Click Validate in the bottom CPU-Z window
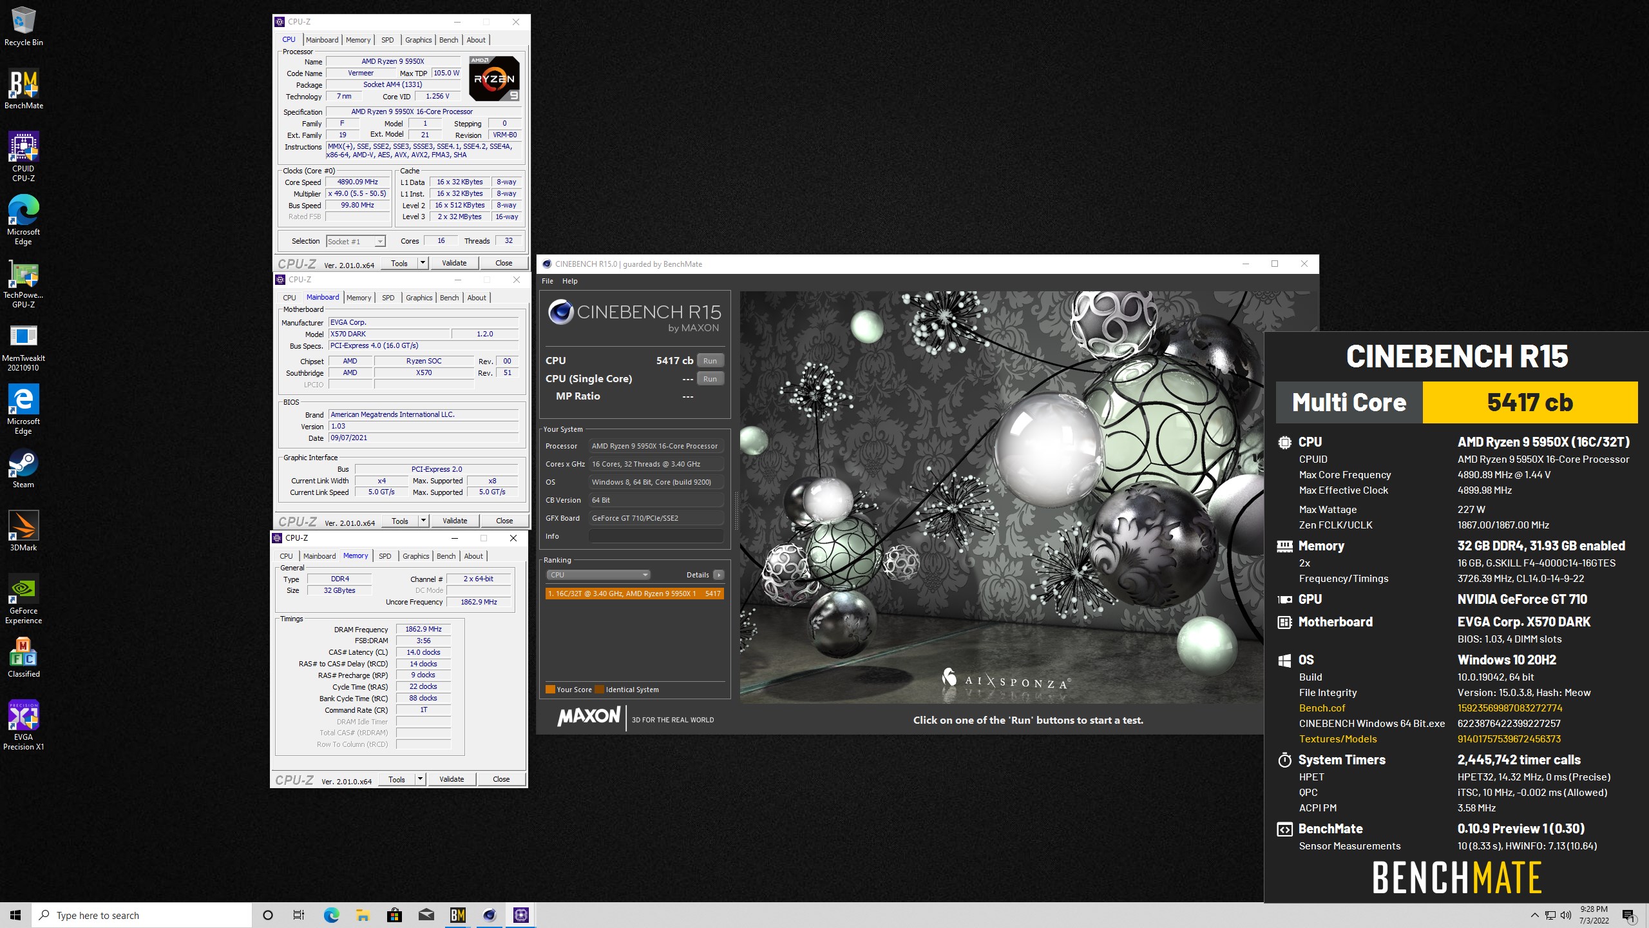The width and height of the screenshot is (1649, 928). click(x=452, y=779)
